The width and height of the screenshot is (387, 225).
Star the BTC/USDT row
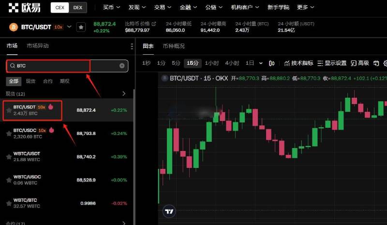9,110
